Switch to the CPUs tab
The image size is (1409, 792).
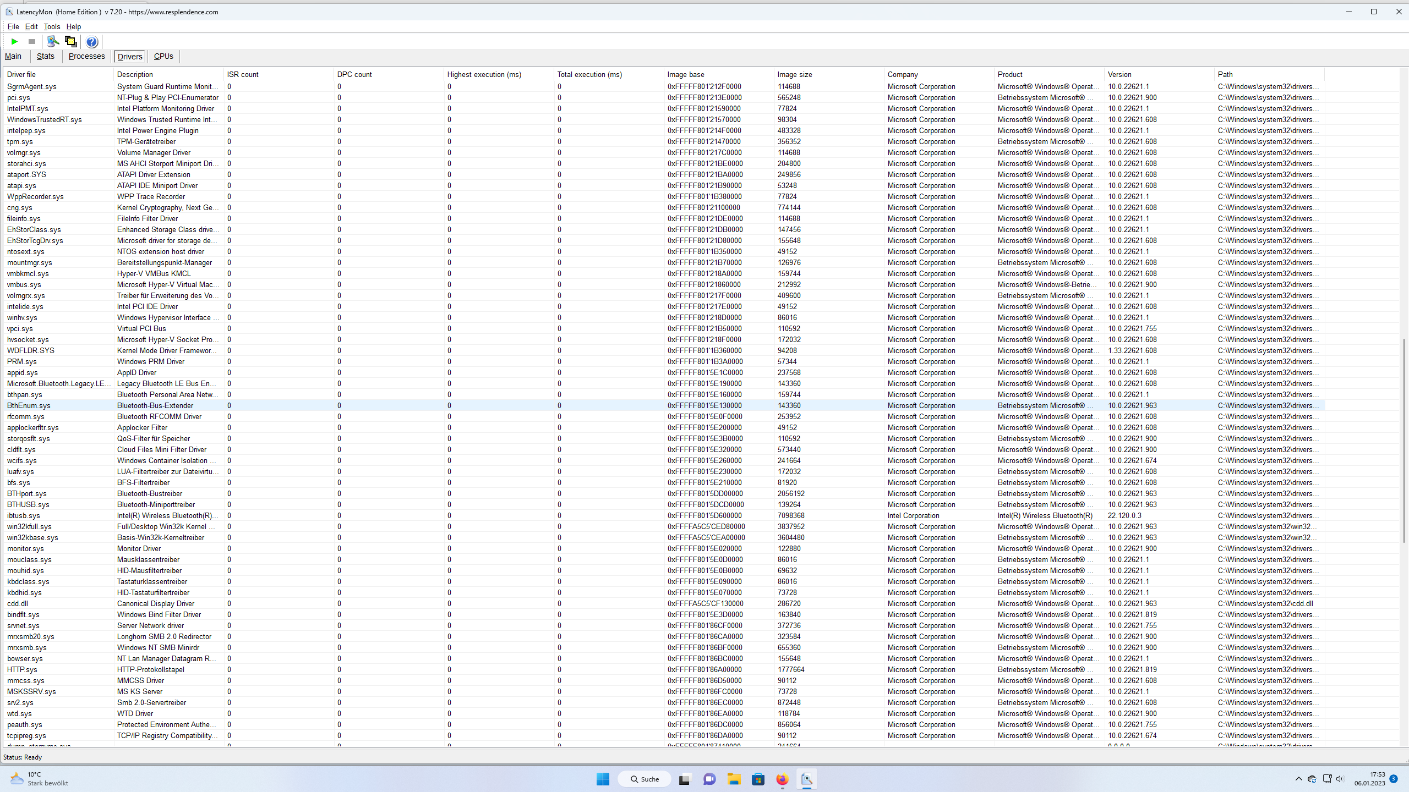point(163,56)
